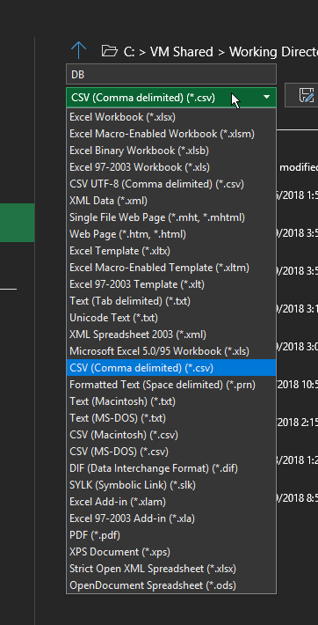Choose CSV (MS-DOS) (*.csv)
Screen dimensions: 318x625
point(171,452)
